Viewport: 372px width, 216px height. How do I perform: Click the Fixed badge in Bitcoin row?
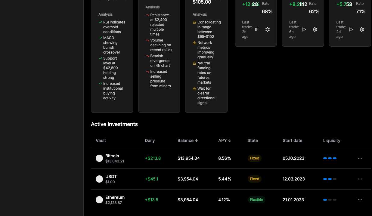pyautogui.click(x=255, y=158)
